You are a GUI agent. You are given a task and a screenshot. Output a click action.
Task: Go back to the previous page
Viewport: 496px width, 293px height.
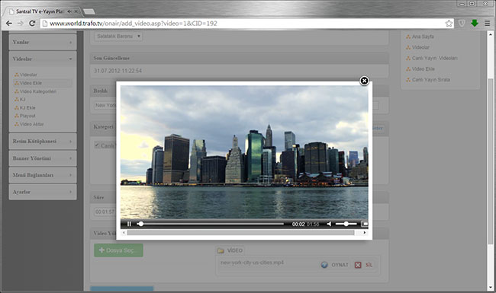9,24
